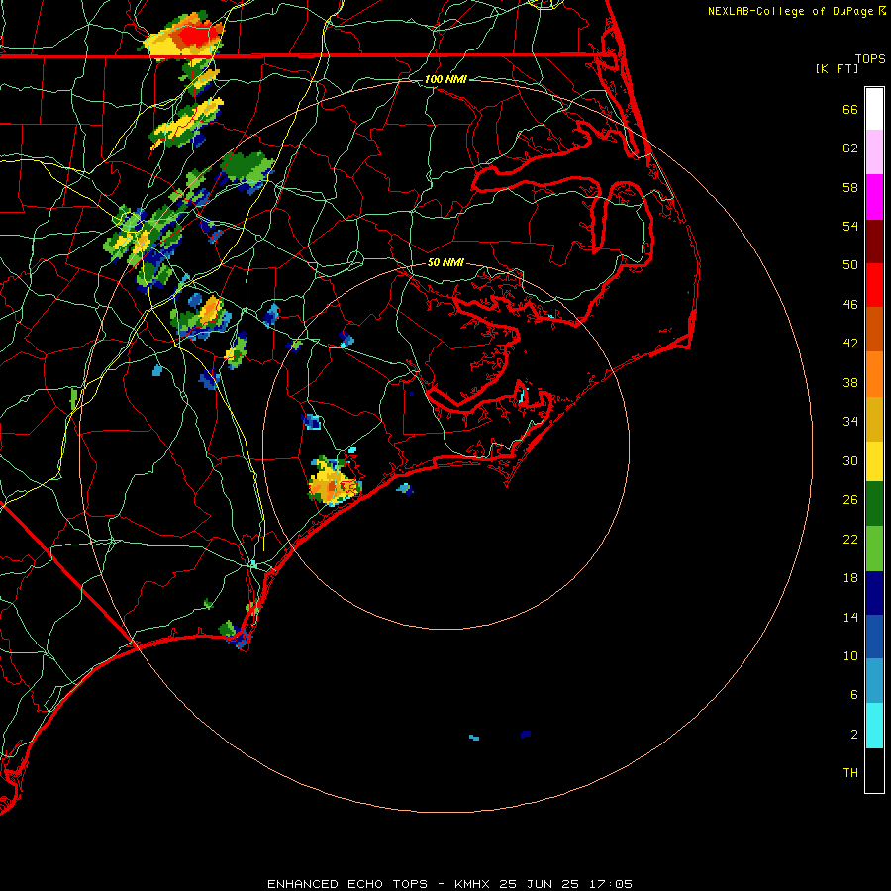Click the 100 NMI range ring label
Screen dimensions: 891x891
pyautogui.click(x=445, y=79)
